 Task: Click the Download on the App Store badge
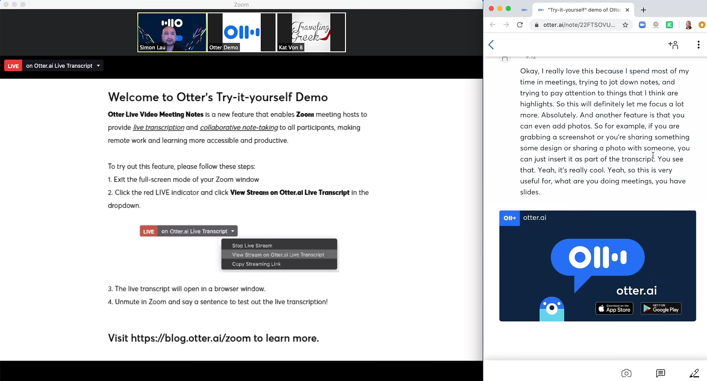[x=614, y=308]
